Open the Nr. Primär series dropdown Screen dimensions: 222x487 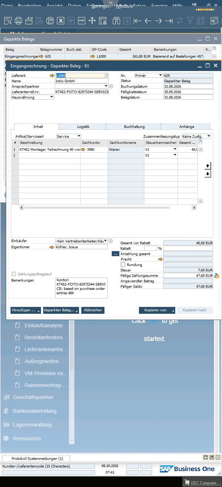161,75
